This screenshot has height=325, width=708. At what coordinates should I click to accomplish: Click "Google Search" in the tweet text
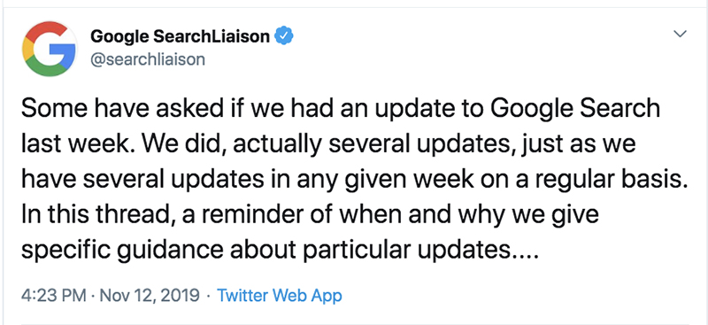(x=574, y=110)
